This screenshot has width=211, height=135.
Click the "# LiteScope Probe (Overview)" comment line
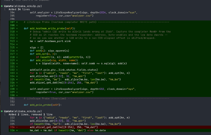(96, 99)
